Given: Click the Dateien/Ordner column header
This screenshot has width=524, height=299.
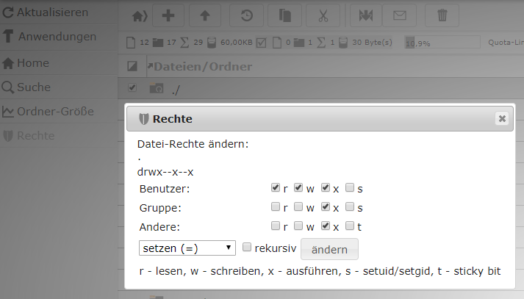Looking at the screenshot, I should tap(202, 67).
